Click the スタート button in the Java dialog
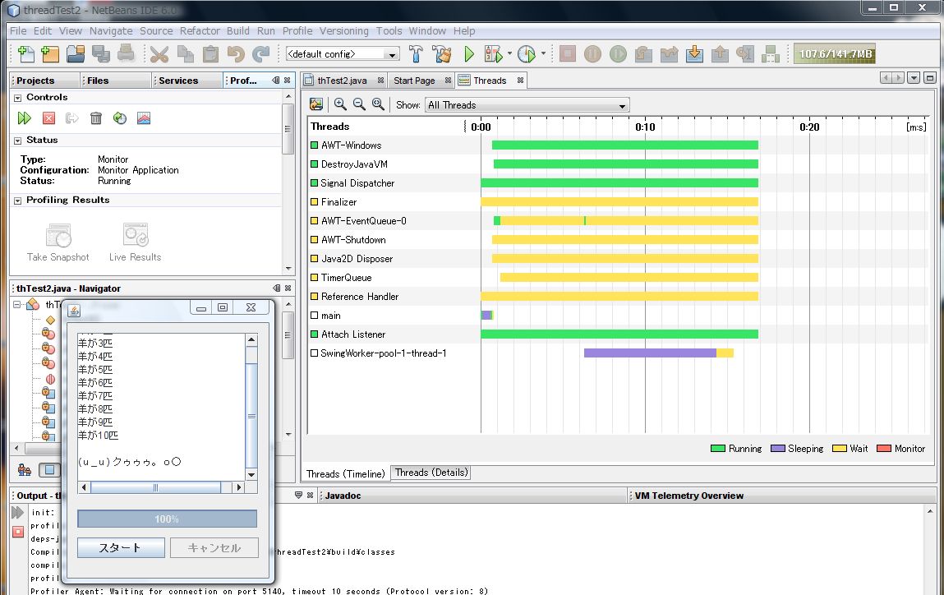The width and height of the screenshot is (944, 595). 121,547
